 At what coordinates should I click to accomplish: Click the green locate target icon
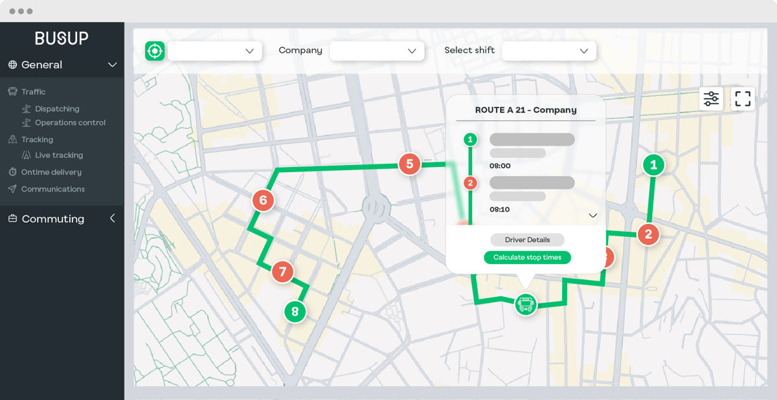pyautogui.click(x=155, y=50)
